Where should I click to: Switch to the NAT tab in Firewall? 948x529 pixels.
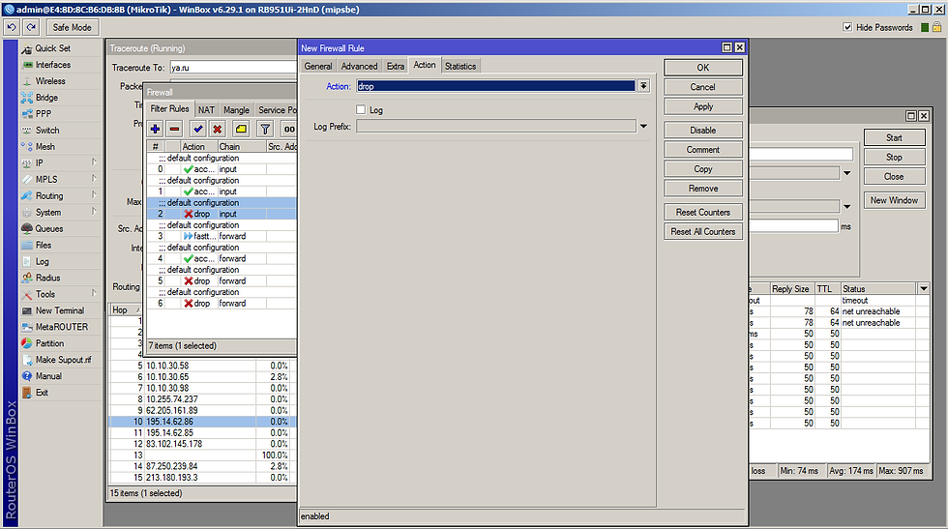[x=206, y=109]
